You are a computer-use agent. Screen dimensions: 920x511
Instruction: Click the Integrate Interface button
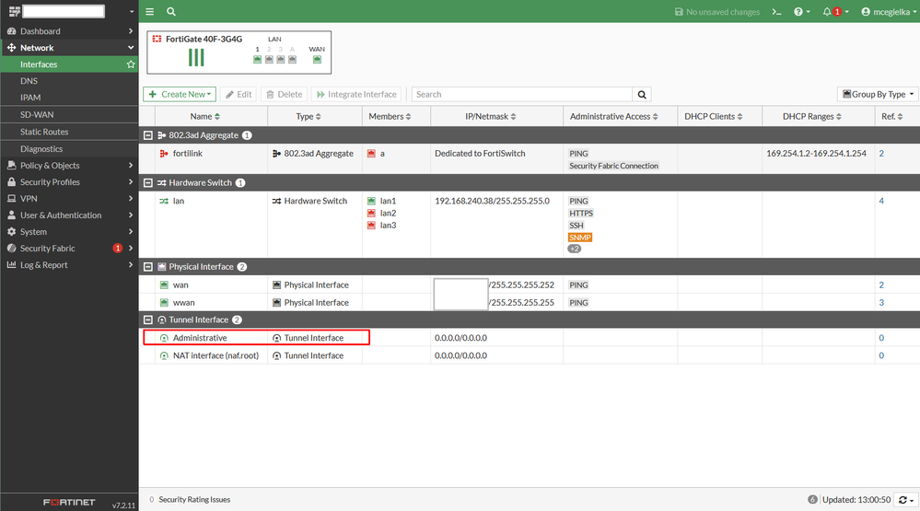pyautogui.click(x=356, y=94)
